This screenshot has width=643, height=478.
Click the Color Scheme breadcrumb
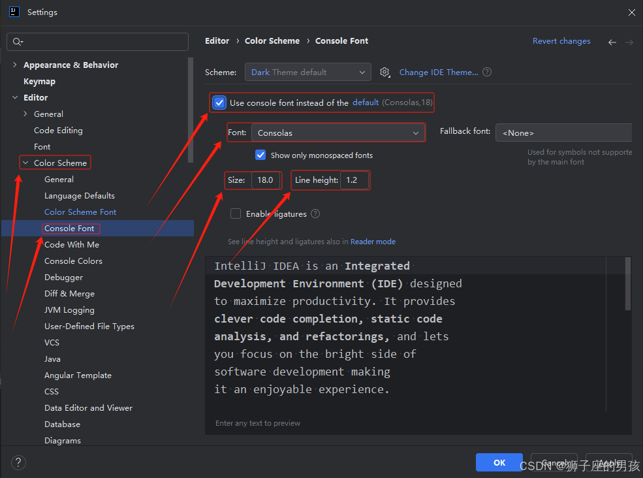[x=272, y=41]
